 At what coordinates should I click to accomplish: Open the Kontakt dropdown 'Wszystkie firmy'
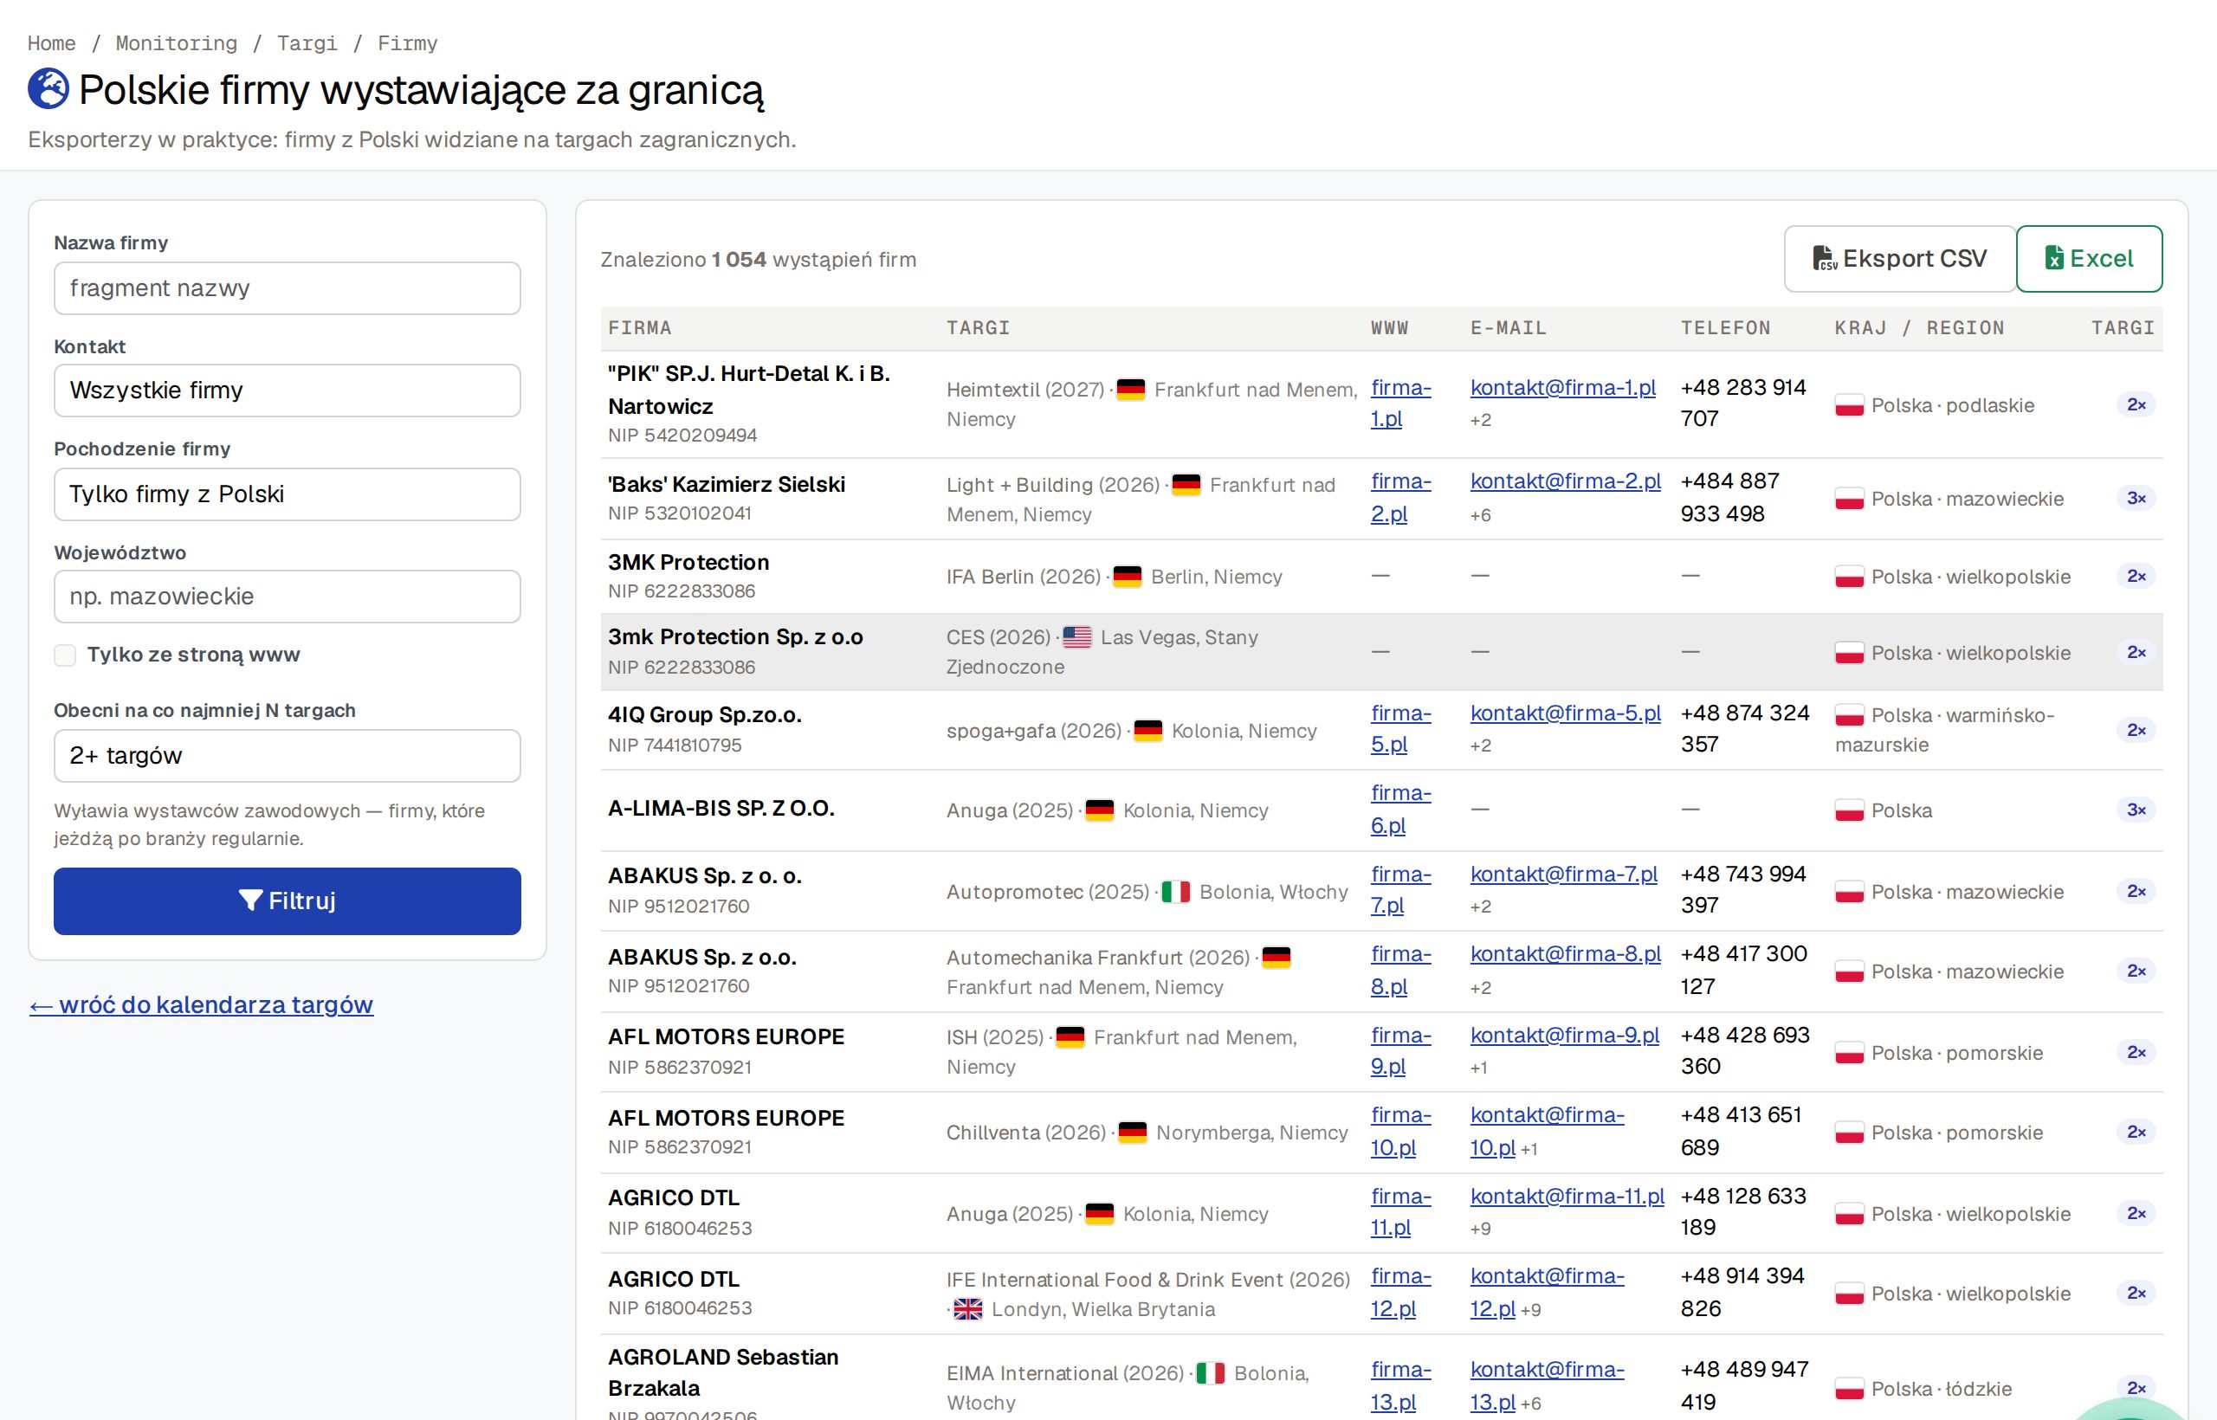tap(287, 390)
